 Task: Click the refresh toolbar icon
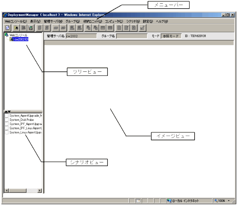tap(8, 28)
